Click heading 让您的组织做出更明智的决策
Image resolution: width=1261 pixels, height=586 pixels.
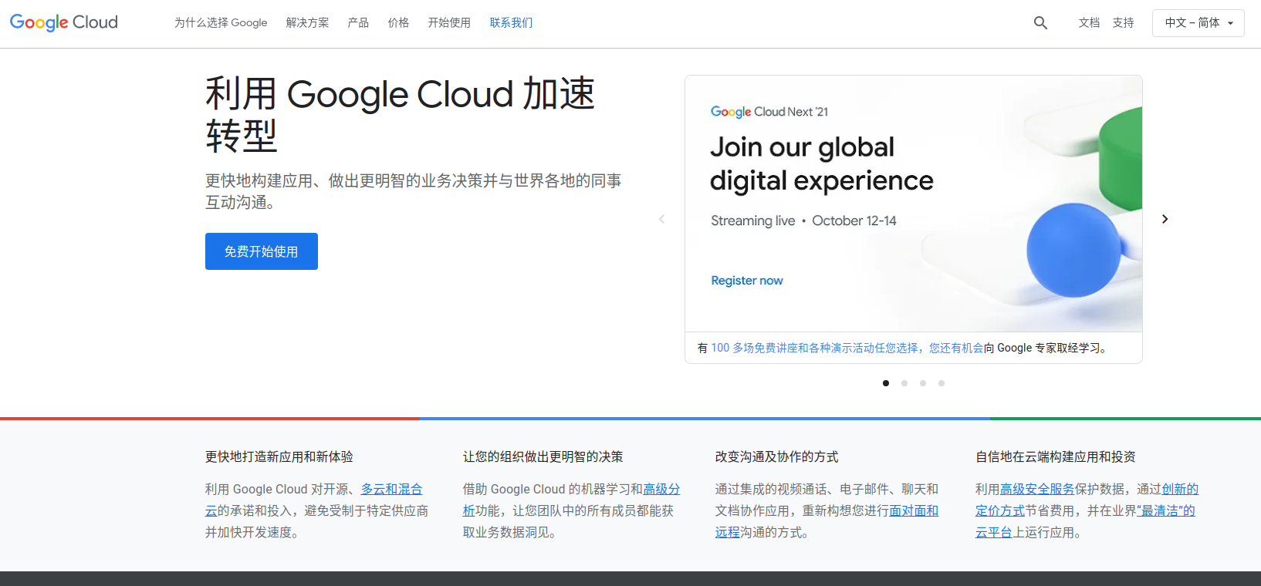click(543, 456)
